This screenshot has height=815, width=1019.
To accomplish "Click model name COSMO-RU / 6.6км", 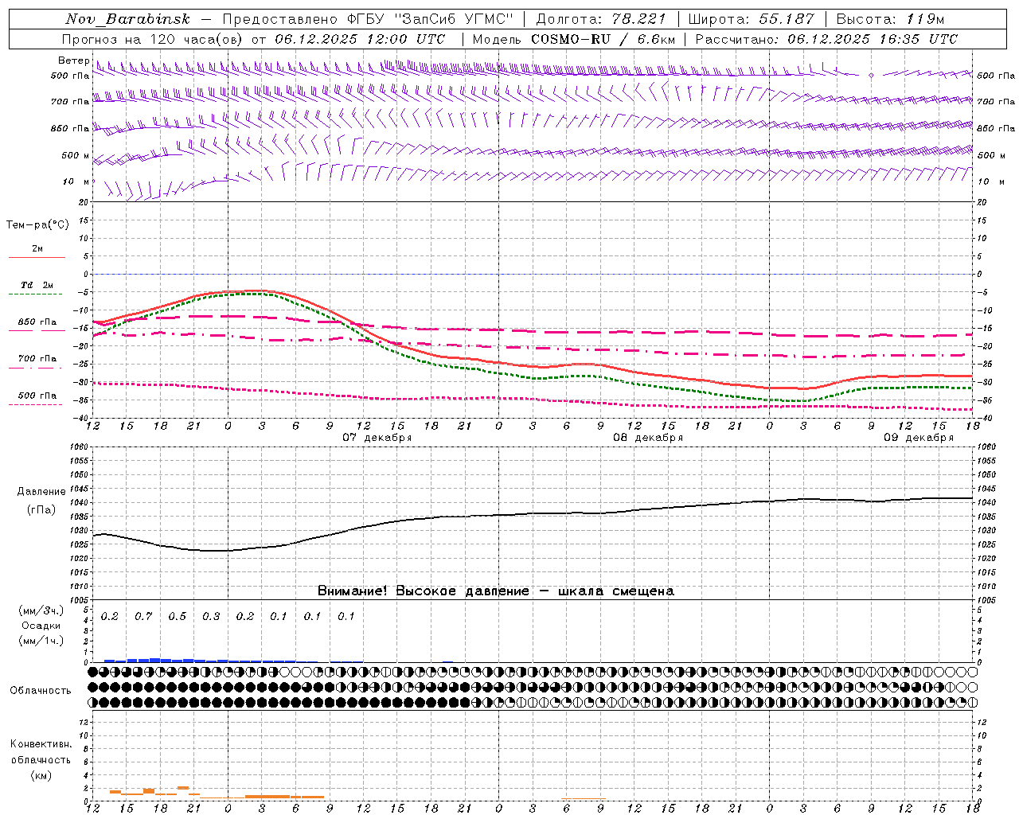I will [x=603, y=39].
